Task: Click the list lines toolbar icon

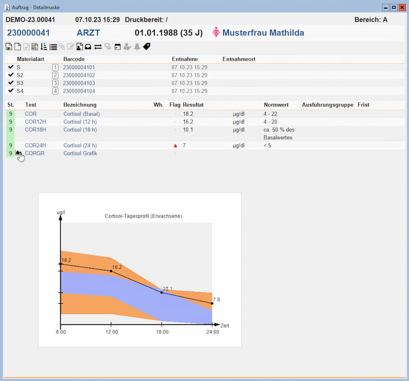Action: 53,47
